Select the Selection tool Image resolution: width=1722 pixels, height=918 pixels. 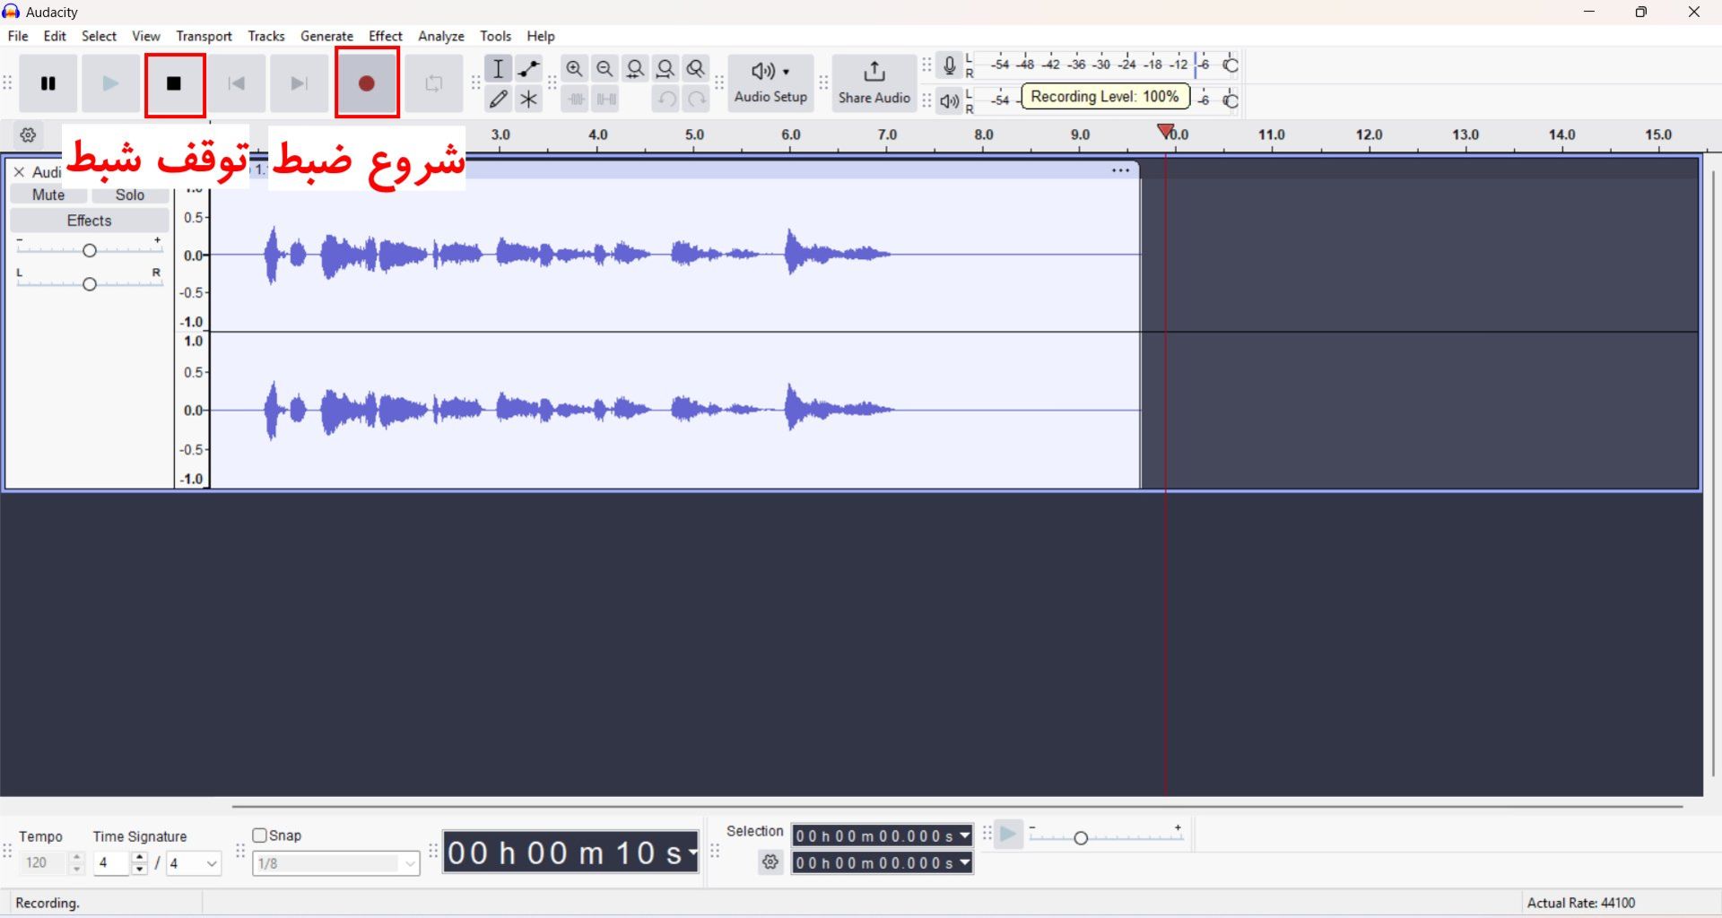tap(499, 68)
